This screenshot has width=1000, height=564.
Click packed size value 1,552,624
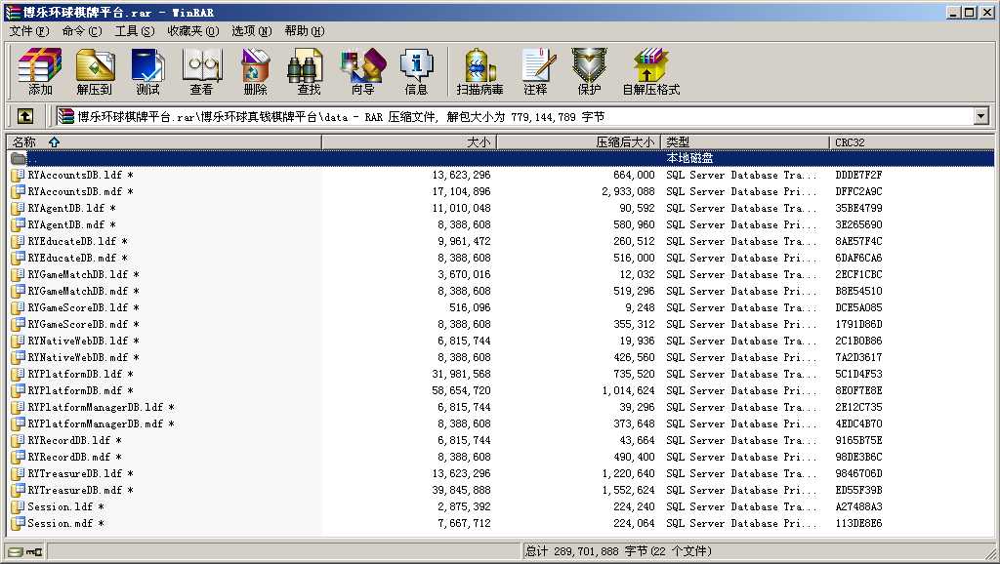tap(628, 490)
